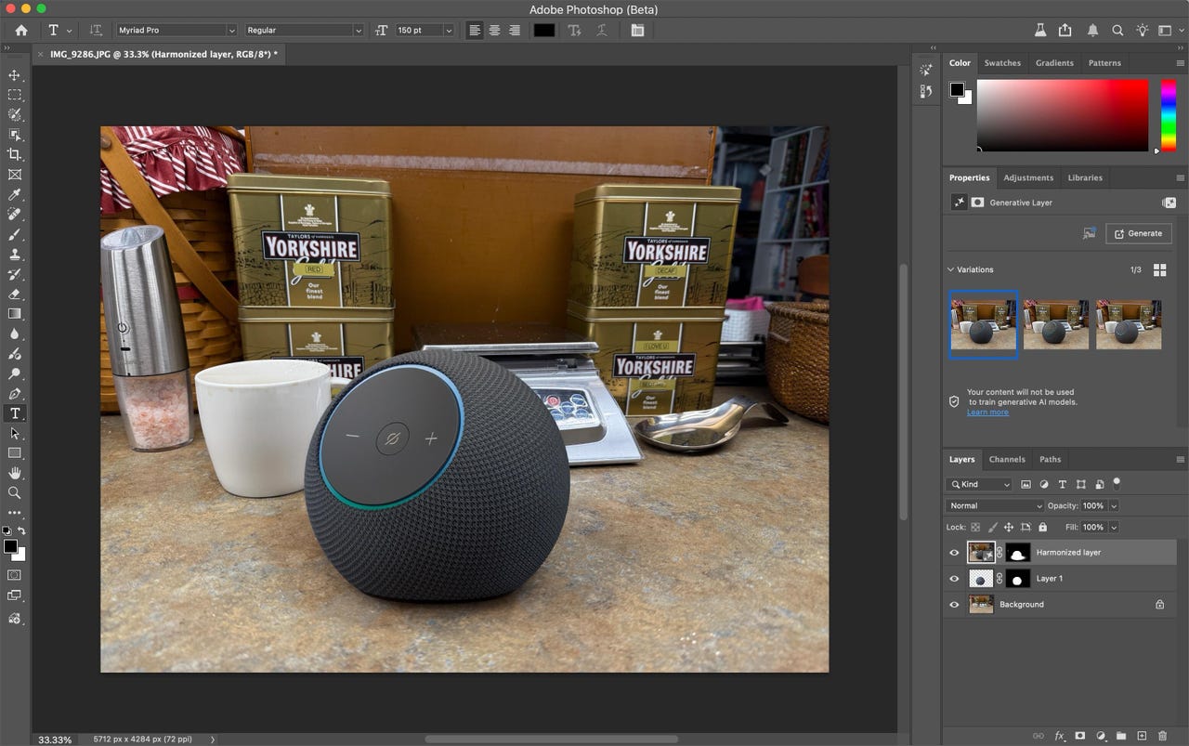
Task: Collapse the Variations section
Action: point(951,269)
